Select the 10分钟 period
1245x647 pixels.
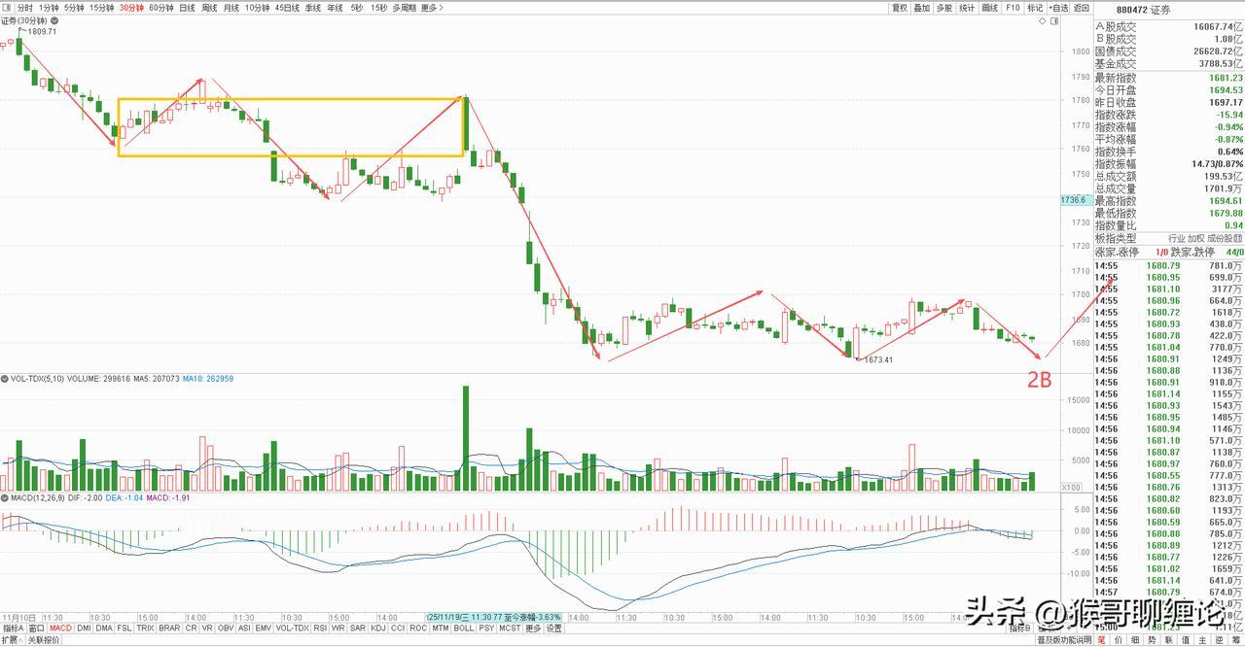tap(257, 8)
